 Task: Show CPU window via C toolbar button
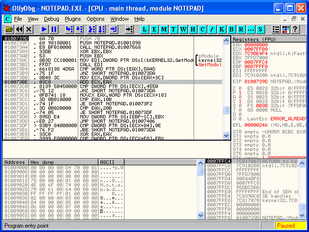click(202, 29)
